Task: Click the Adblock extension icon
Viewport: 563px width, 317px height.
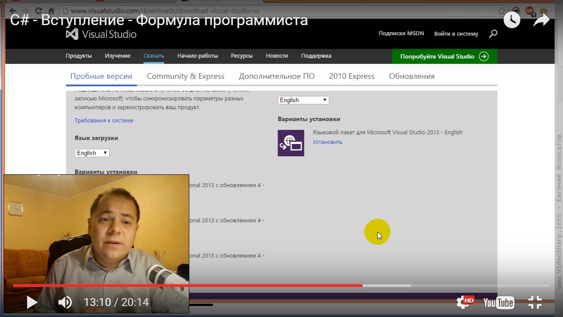Action: [x=530, y=11]
